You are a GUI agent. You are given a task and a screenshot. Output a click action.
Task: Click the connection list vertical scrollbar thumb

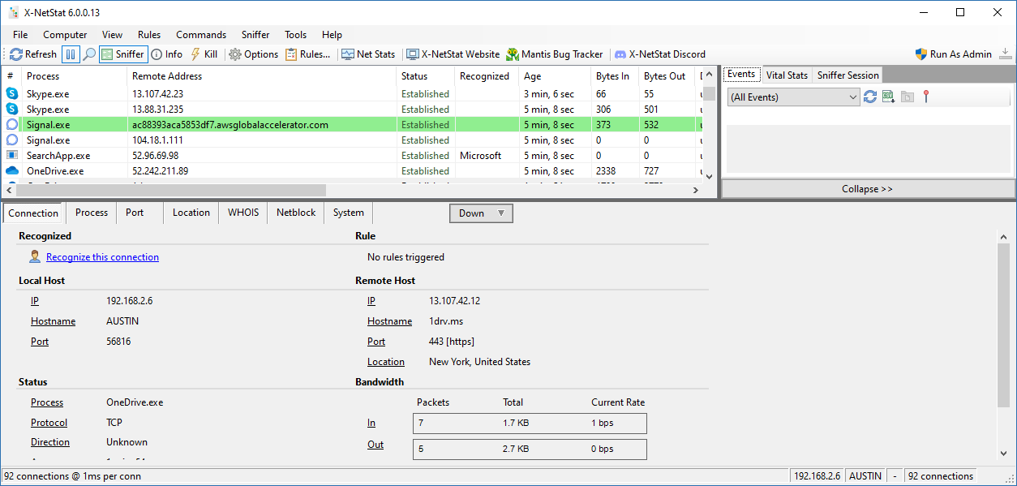(709, 92)
